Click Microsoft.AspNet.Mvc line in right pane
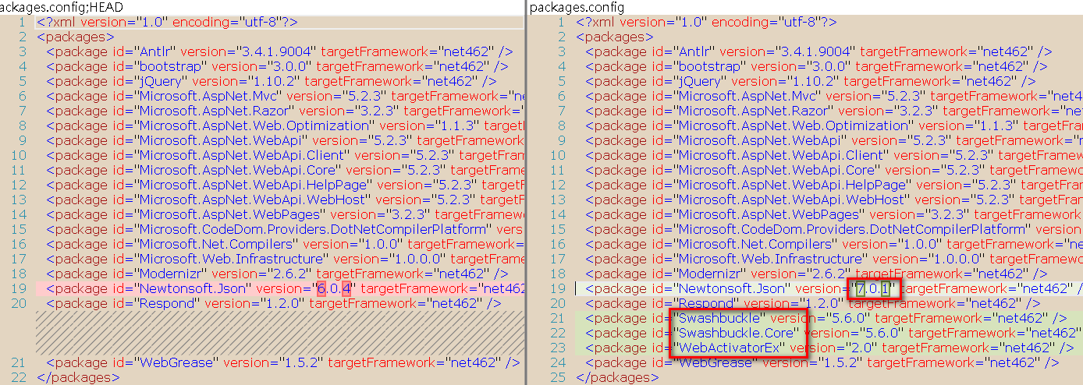 click(x=833, y=97)
